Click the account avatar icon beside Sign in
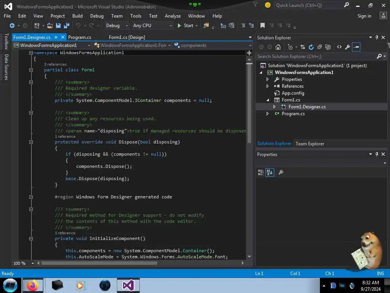Image resolution: width=390 pixels, height=293 pixels. (x=383, y=16)
